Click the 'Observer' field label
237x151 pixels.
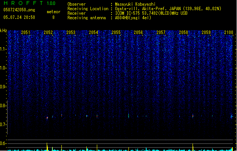pyautogui.click(x=76, y=4)
